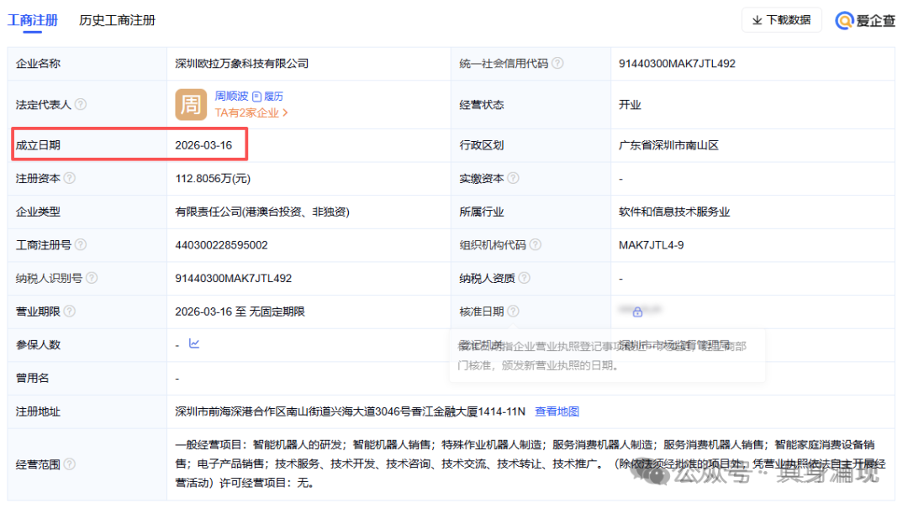Click help icon beside 纳税人资质
The height and width of the screenshot is (508, 908).
(524, 278)
